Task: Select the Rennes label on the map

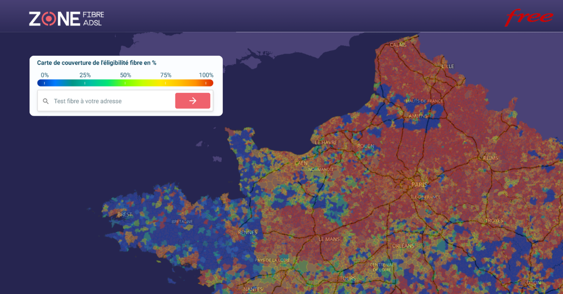Action: coord(247,232)
